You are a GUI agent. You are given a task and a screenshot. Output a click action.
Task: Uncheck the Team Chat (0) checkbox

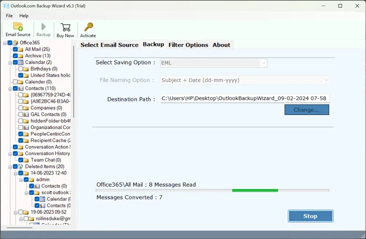[x=21, y=160]
